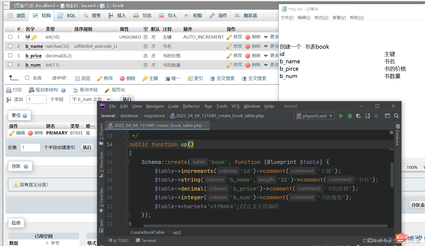This screenshot has height=246, width=425.
Task: Click the print icon in phpMyAdmin
Action: (9, 90)
